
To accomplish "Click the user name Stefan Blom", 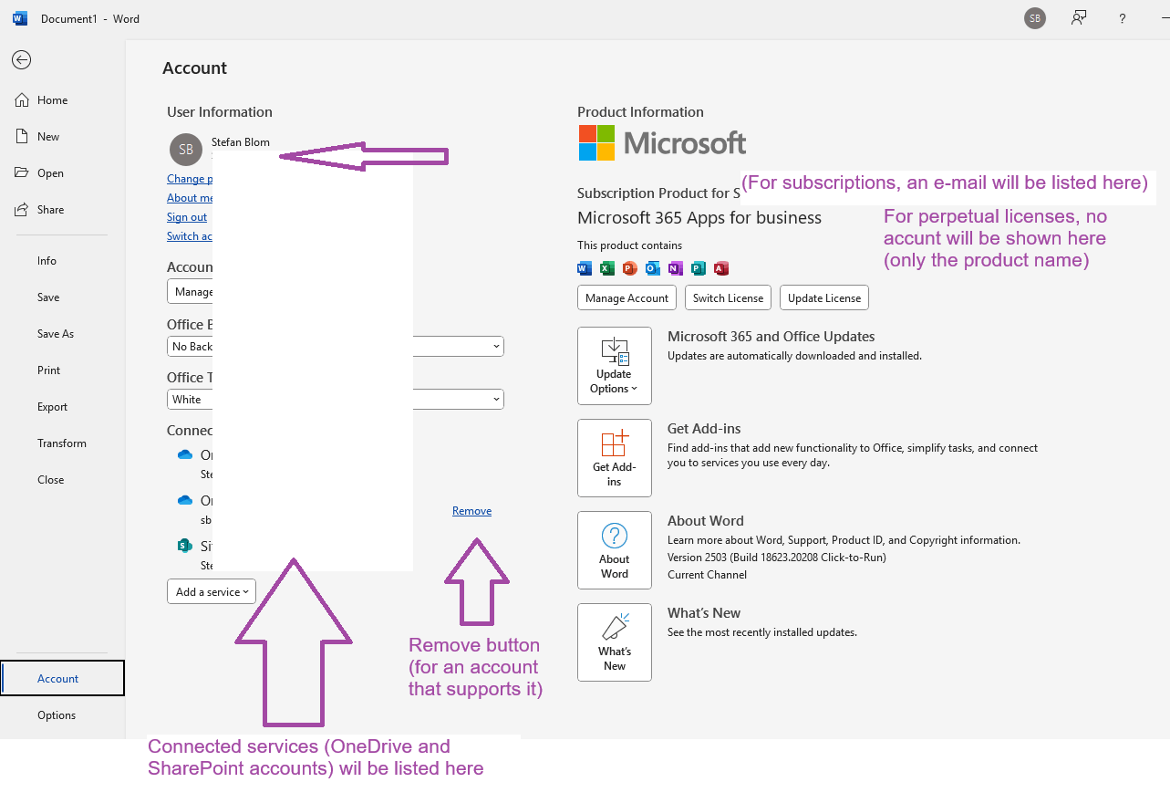I will 241,142.
